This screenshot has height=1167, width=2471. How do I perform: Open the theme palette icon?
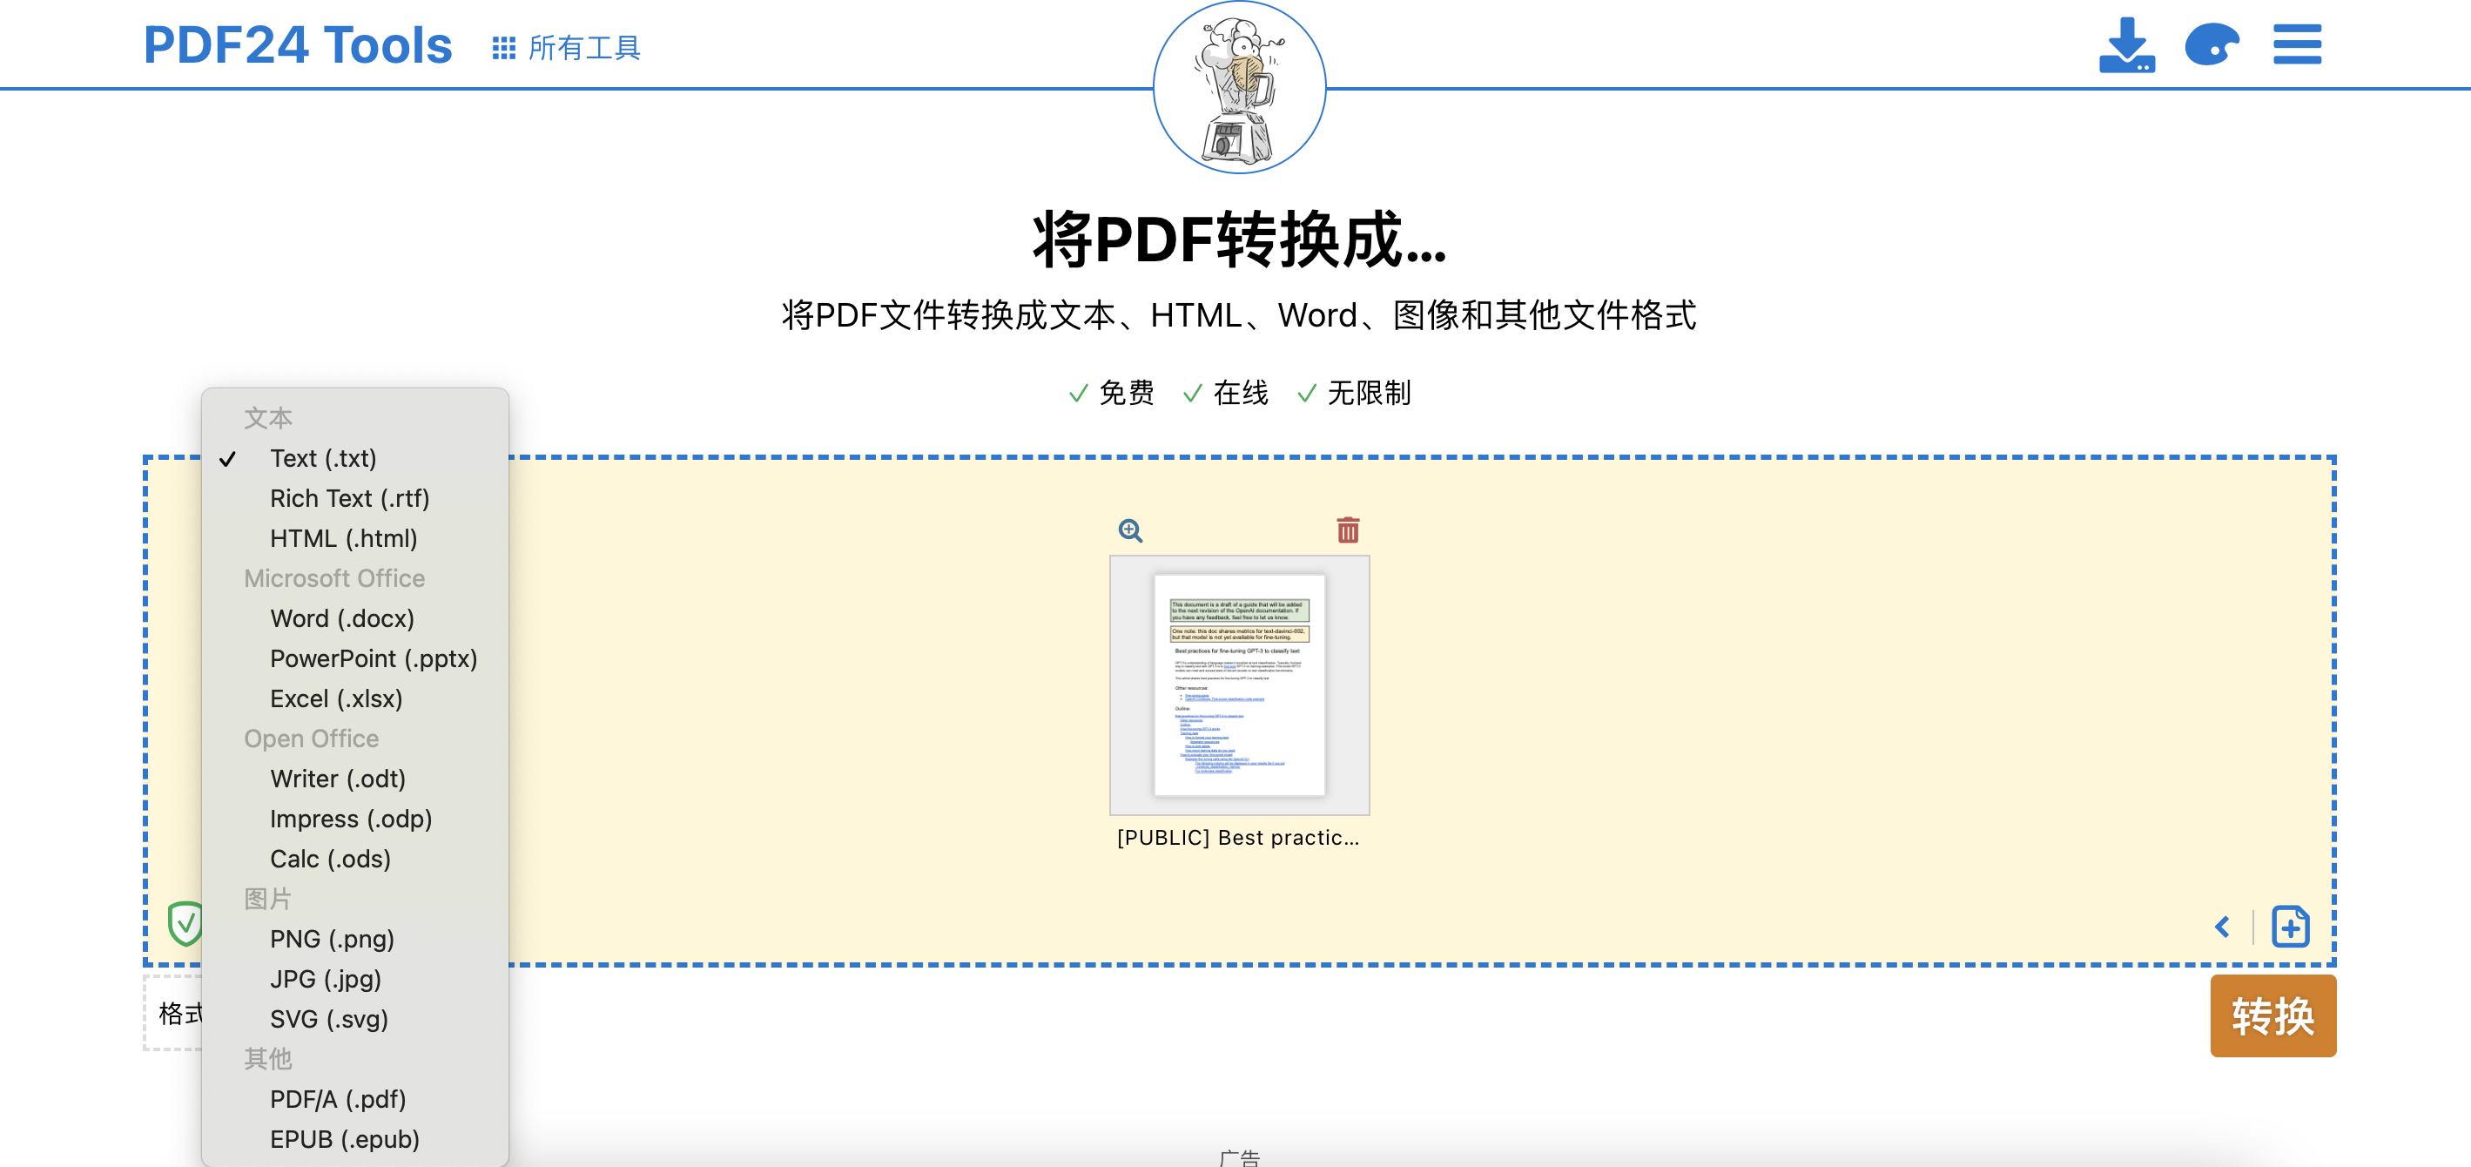(x=2211, y=45)
